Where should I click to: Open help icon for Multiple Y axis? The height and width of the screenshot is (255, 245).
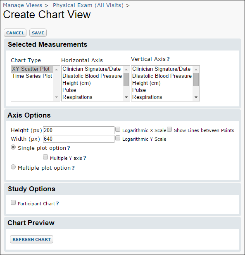[85, 158]
